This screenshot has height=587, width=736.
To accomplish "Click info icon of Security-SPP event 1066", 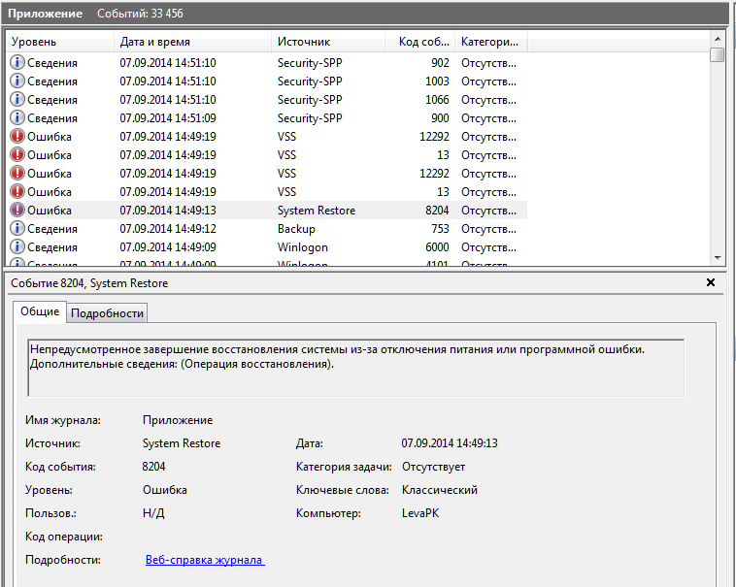I will [17, 100].
